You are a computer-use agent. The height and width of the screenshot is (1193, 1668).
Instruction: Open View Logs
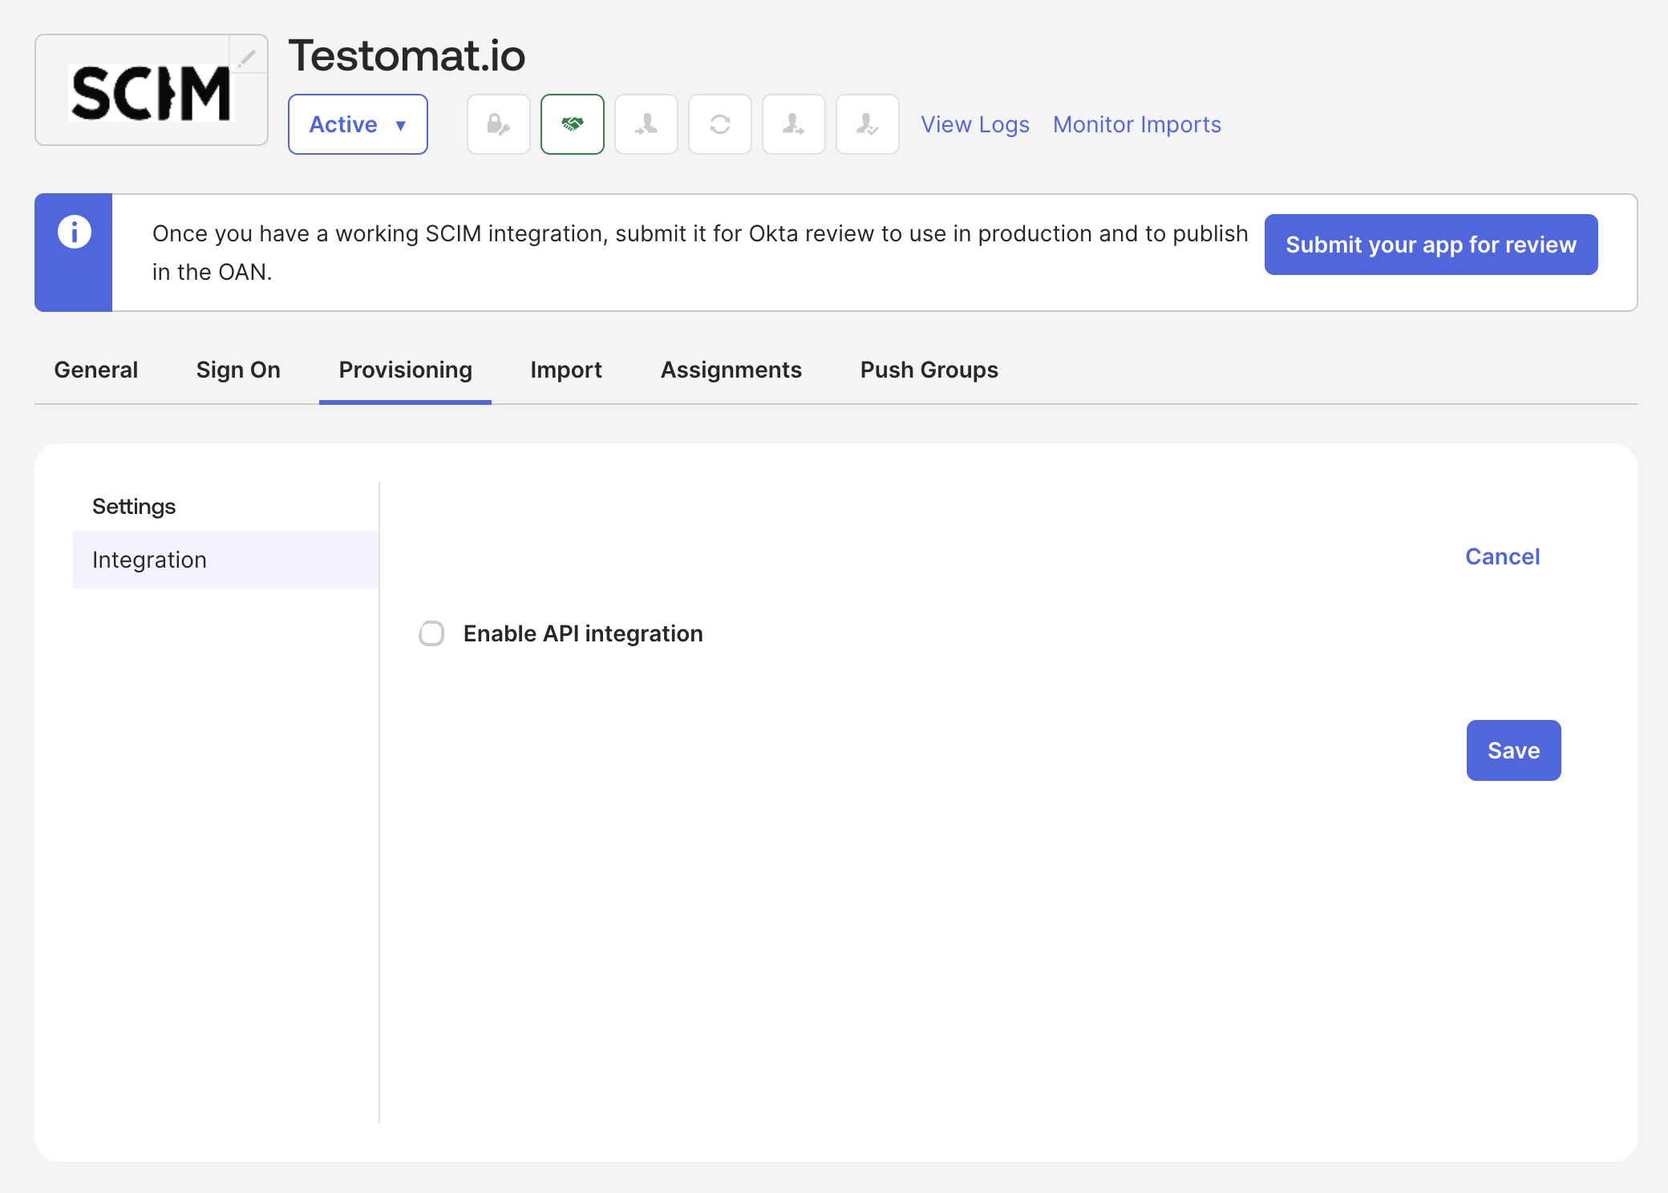click(x=975, y=124)
